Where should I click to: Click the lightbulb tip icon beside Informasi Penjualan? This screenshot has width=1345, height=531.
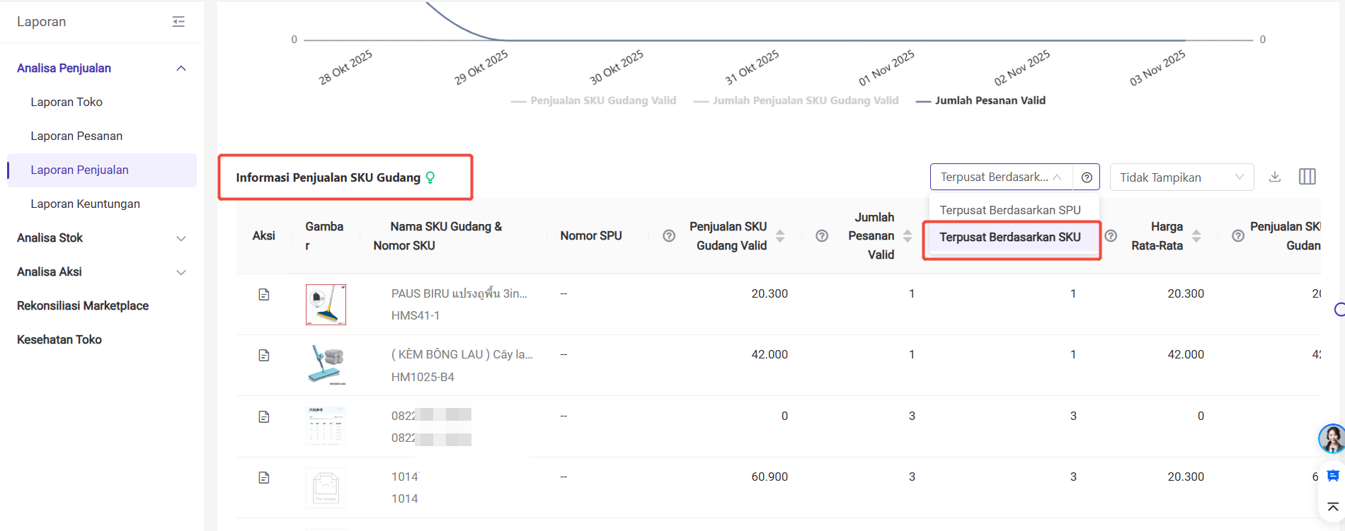(430, 177)
